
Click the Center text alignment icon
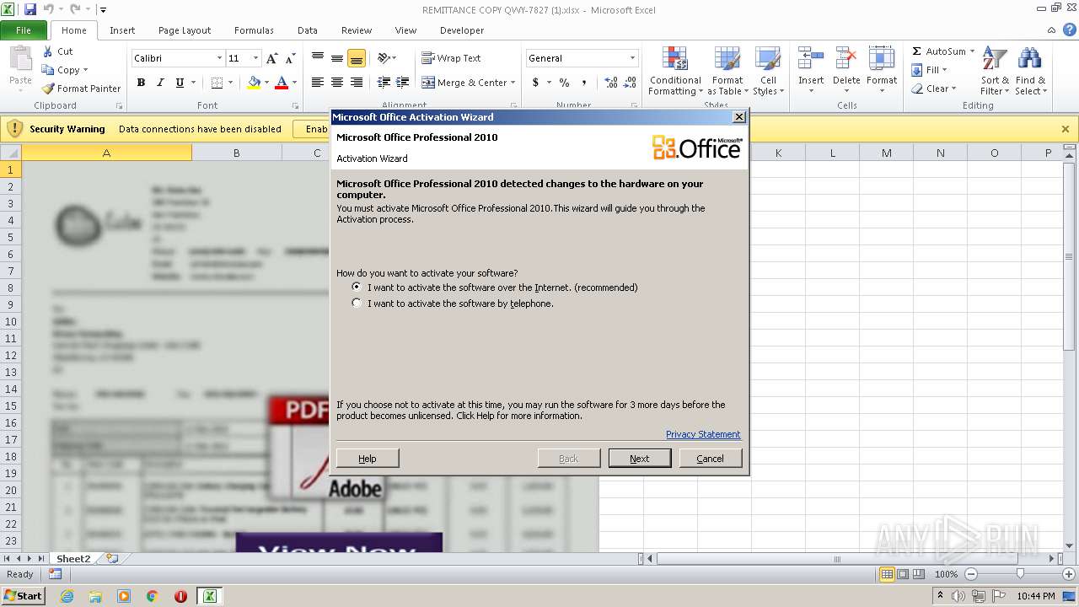(x=337, y=83)
